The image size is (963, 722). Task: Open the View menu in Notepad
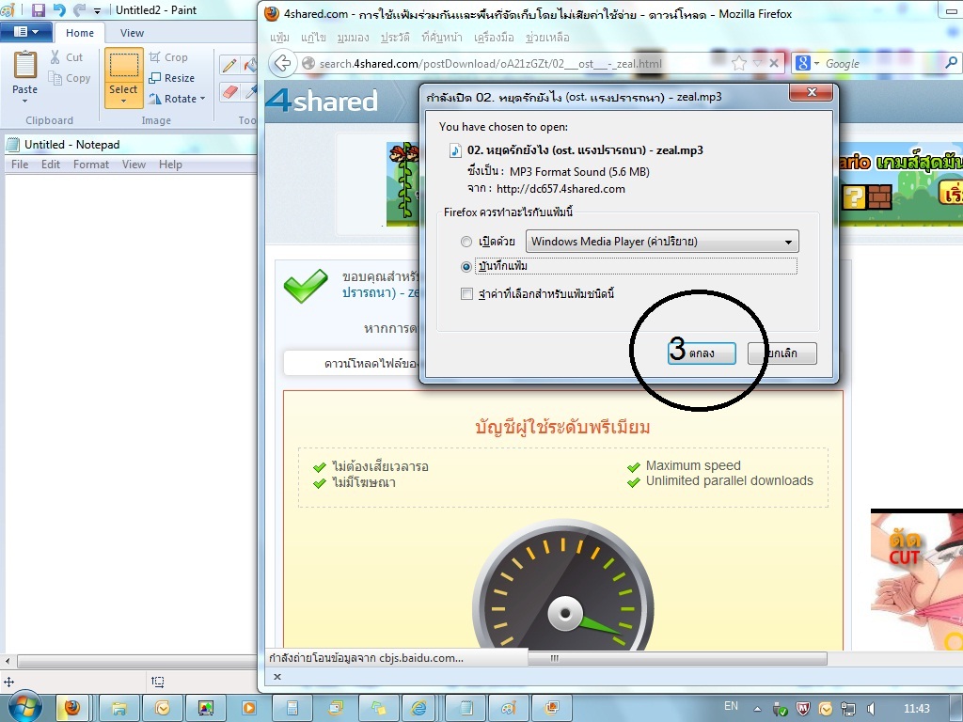click(134, 165)
